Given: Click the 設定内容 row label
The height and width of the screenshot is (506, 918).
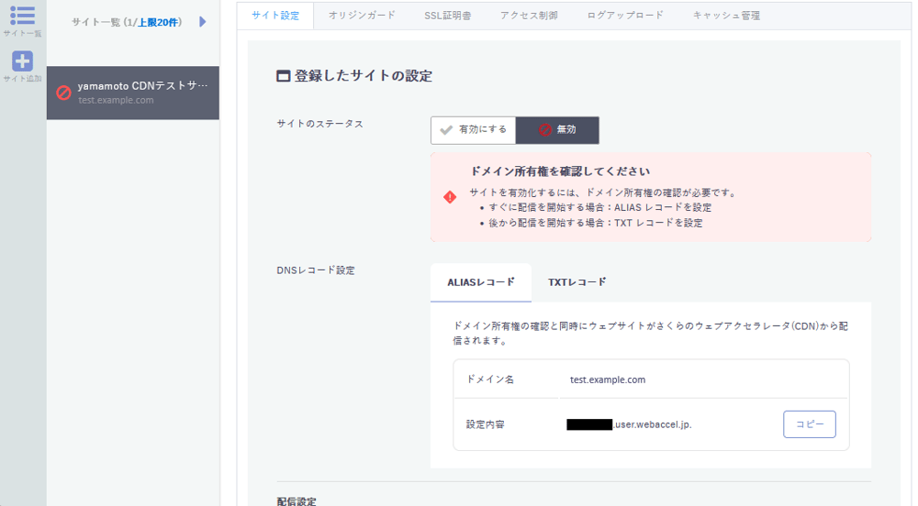Looking at the screenshot, I should click(486, 424).
